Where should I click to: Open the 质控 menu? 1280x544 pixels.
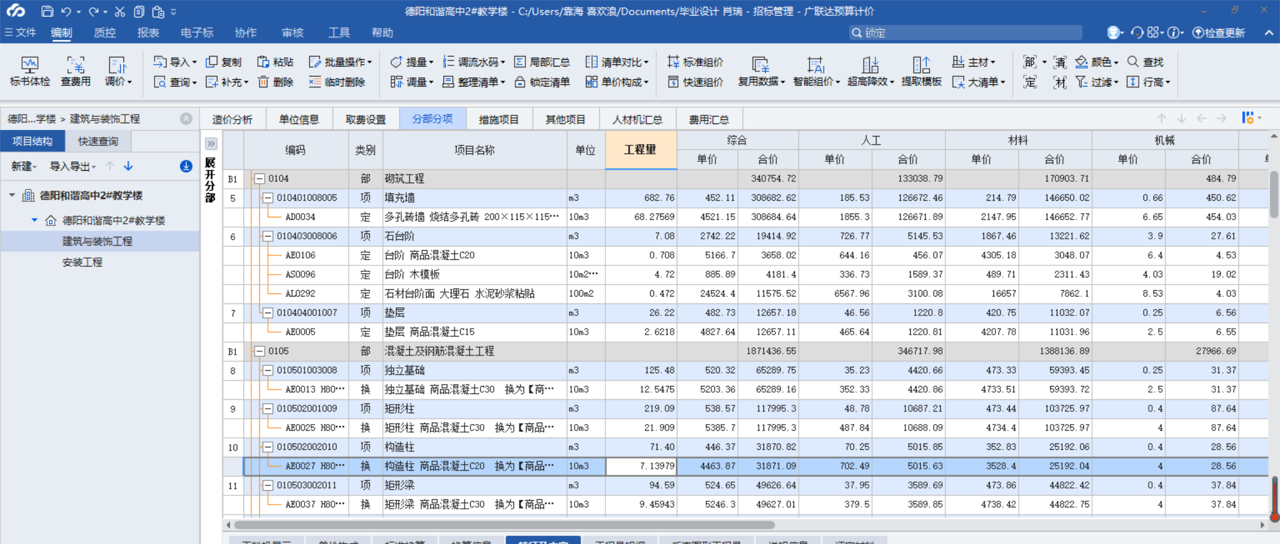coord(105,33)
